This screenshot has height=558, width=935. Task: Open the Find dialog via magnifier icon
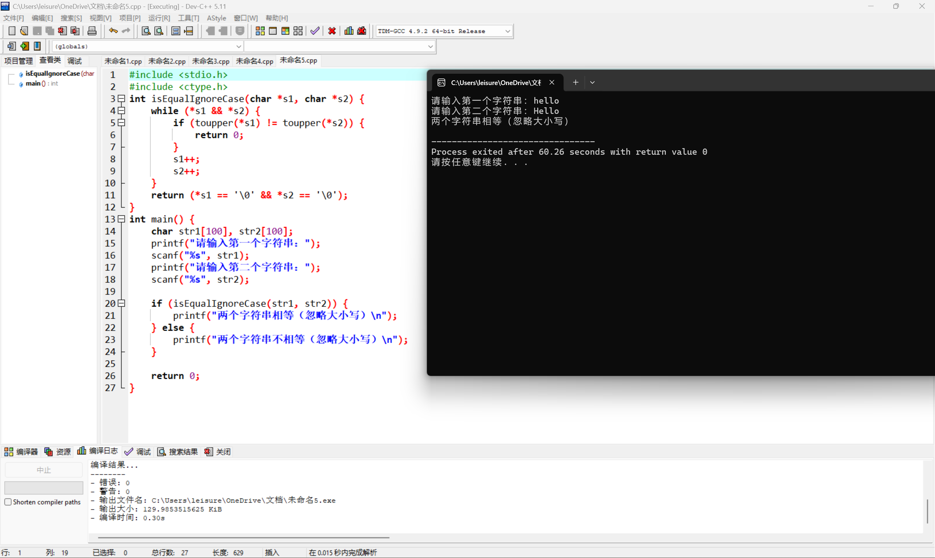pyautogui.click(x=146, y=31)
